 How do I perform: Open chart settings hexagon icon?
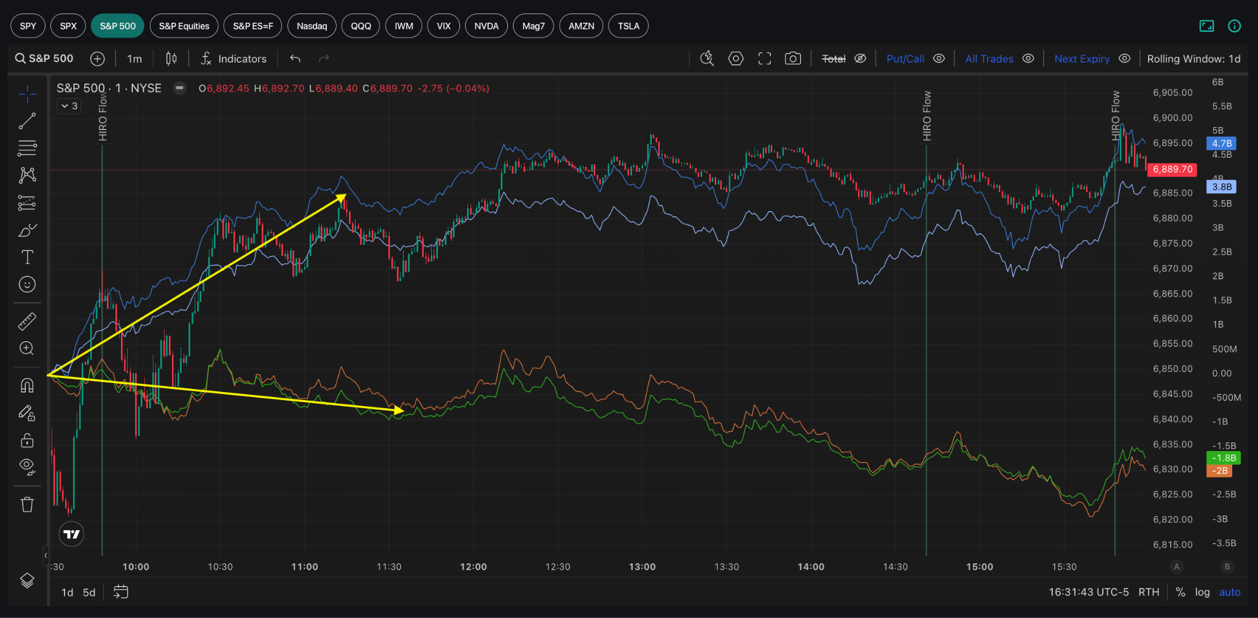pos(736,58)
